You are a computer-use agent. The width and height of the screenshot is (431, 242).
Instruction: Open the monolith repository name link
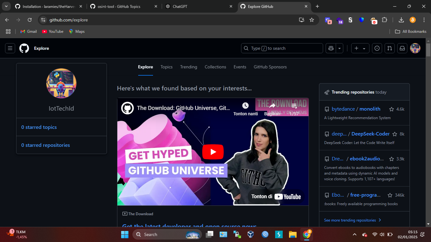coord(370,109)
